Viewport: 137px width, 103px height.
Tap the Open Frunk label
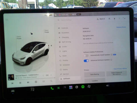point(19,37)
